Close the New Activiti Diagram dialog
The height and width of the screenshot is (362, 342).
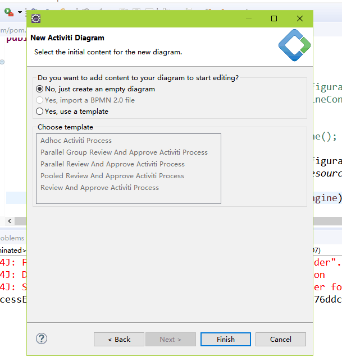pyautogui.click(x=300, y=18)
